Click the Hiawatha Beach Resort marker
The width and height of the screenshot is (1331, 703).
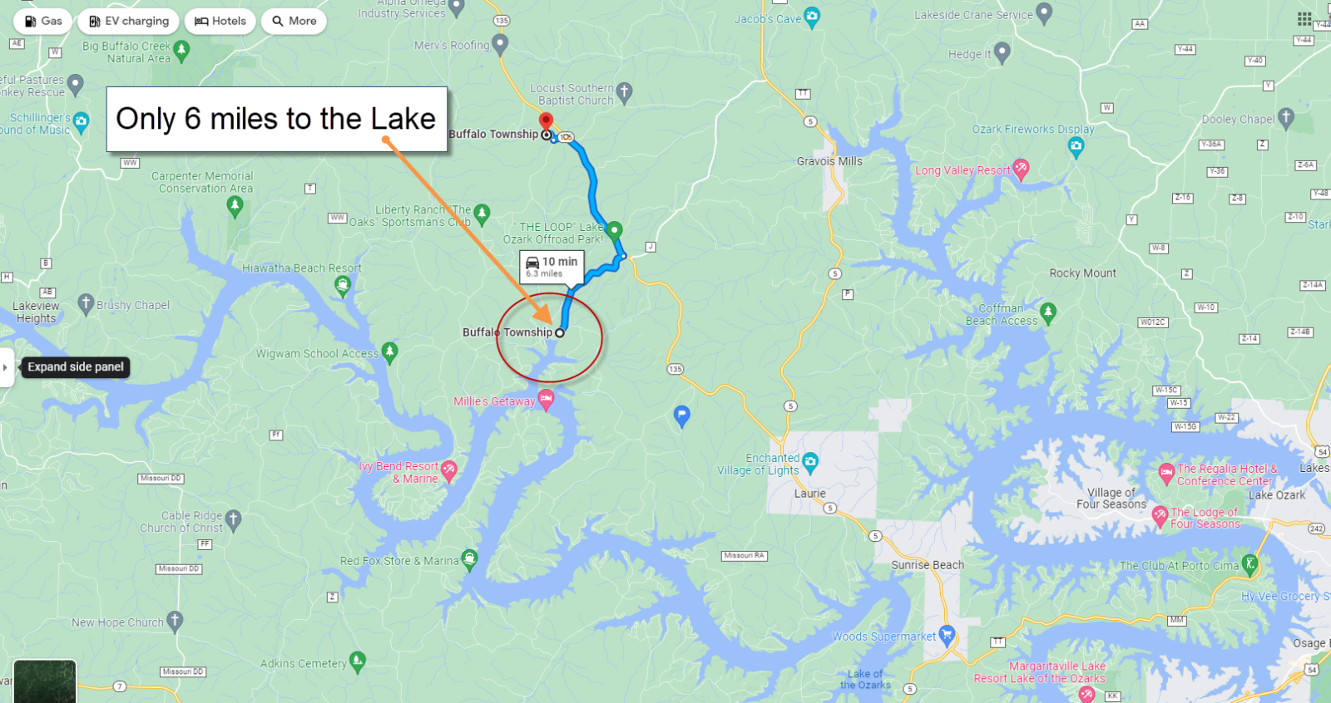[342, 286]
